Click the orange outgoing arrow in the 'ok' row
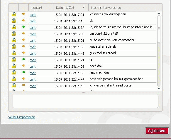The width and height of the screenshot is (171, 140). (x=23, y=20)
